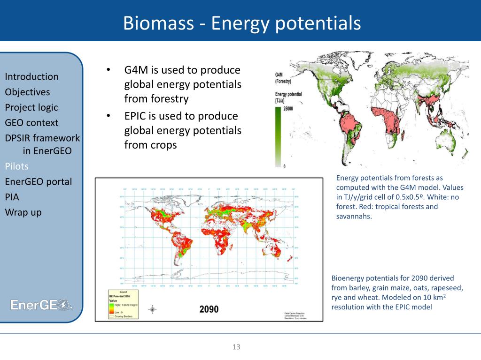The image size is (481, 360).
Task: Open the Objectives section
Action: click(27, 92)
